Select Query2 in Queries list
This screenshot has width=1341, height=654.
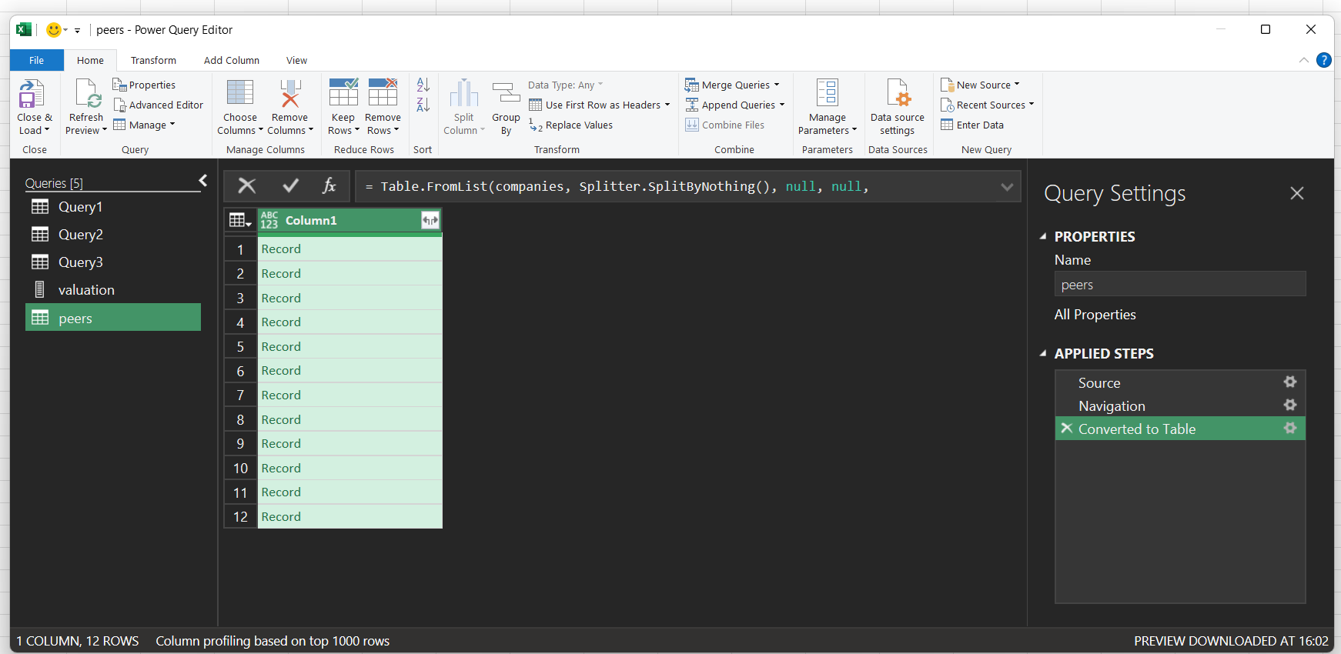pos(113,234)
